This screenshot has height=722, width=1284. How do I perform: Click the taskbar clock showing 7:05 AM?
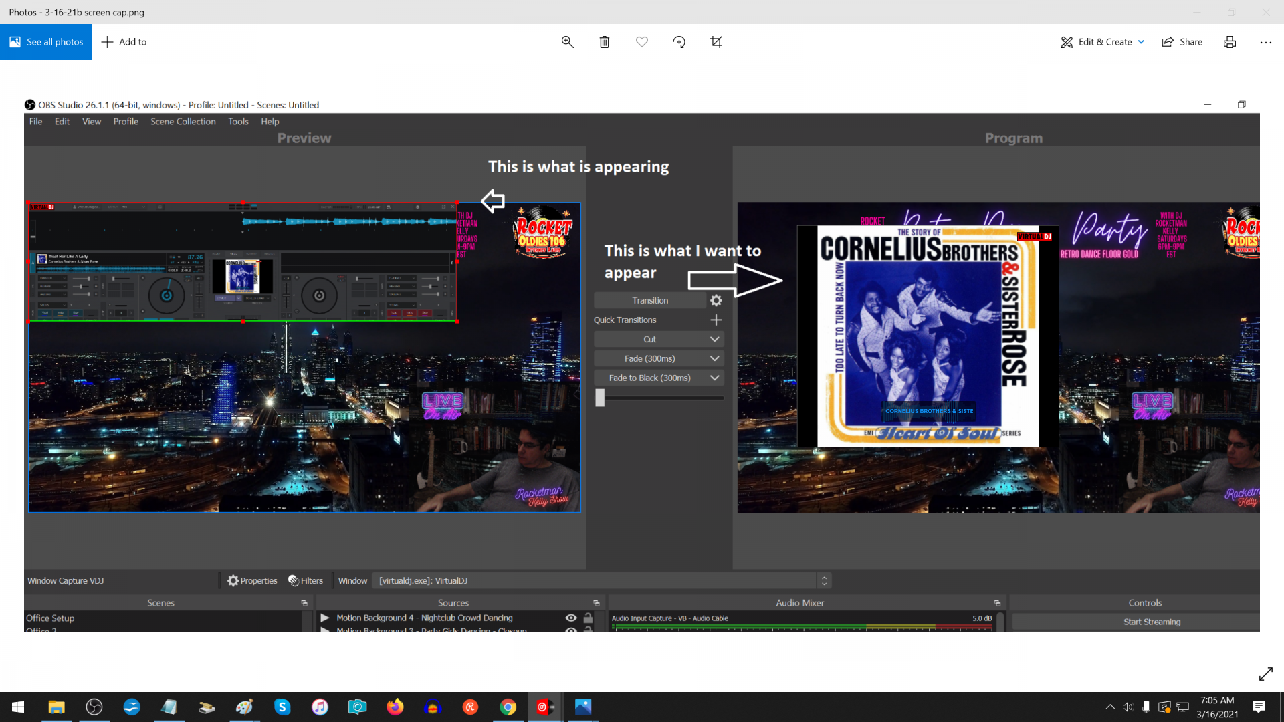[1217, 707]
